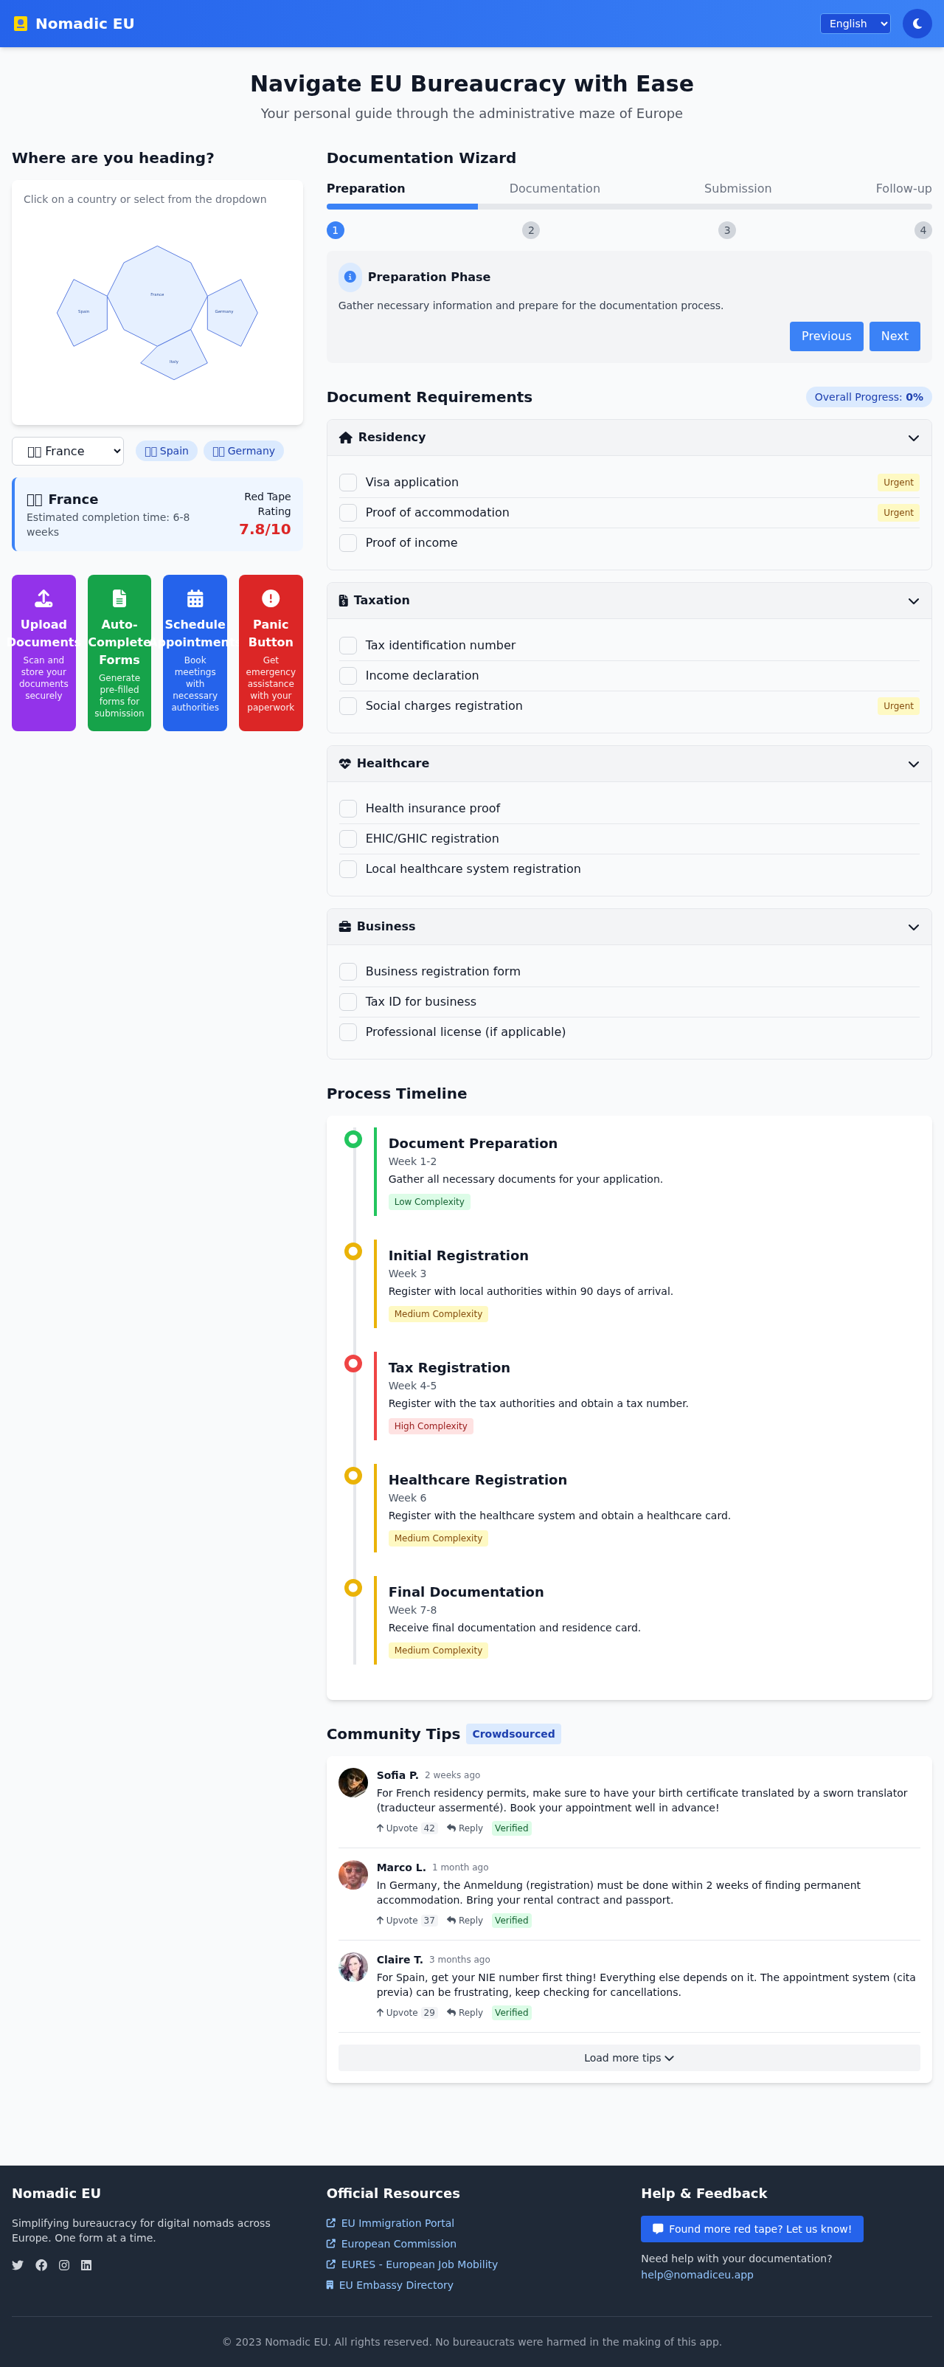
Task: Click the Residency house icon
Action: (x=345, y=438)
